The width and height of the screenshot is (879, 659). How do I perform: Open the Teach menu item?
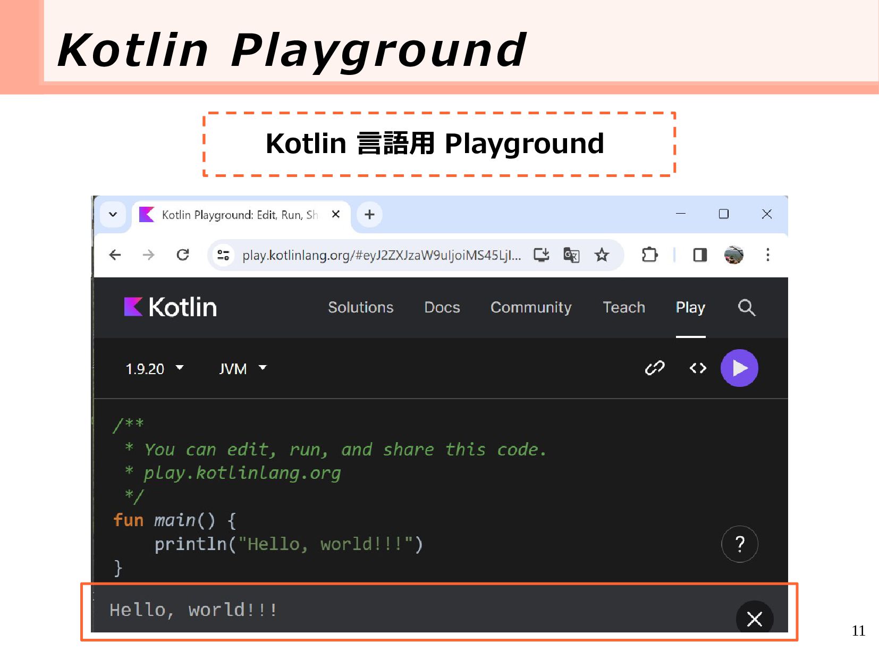623,307
